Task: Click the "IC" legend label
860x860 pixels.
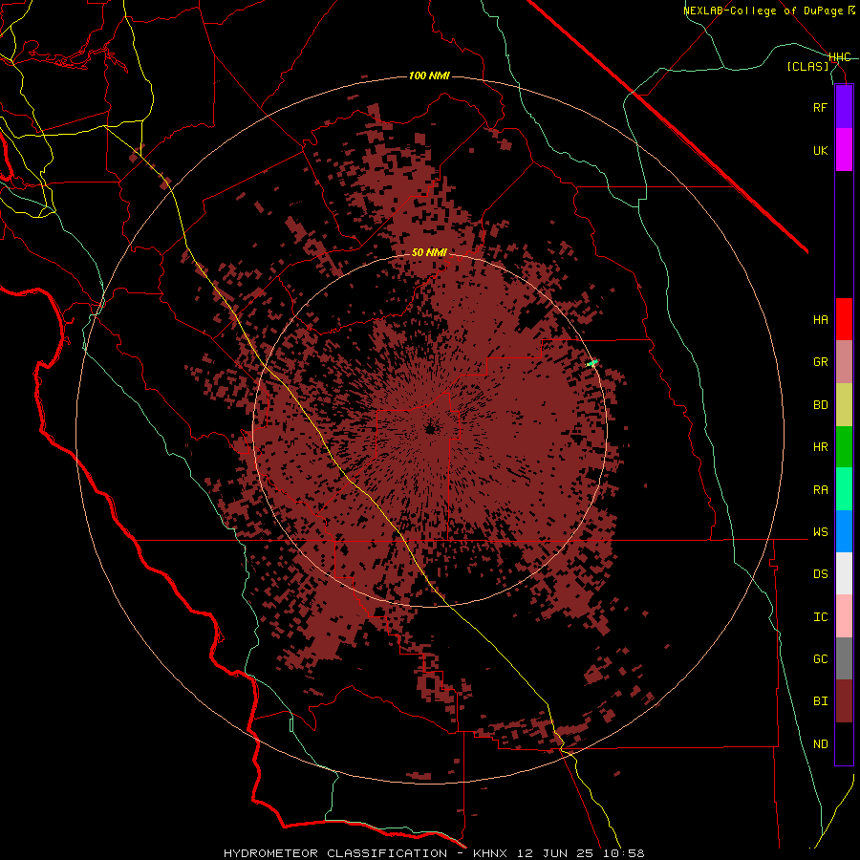Action: coord(820,617)
